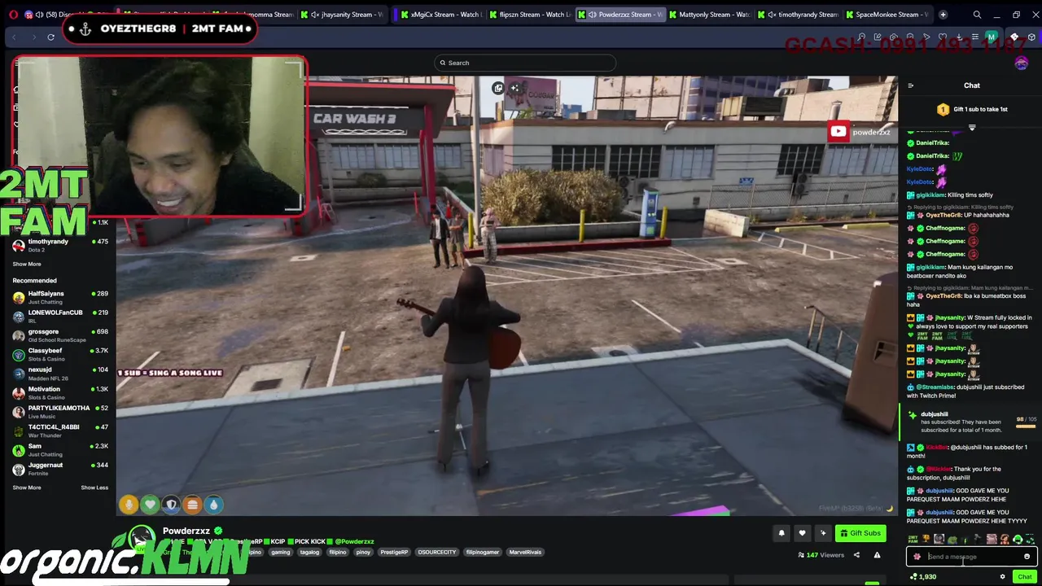Open the browser tab search magnifier
The width and height of the screenshot is (1042, 586).
[977, 15]
